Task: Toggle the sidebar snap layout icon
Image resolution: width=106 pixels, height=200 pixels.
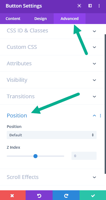Action: click(x=90, y=6)
